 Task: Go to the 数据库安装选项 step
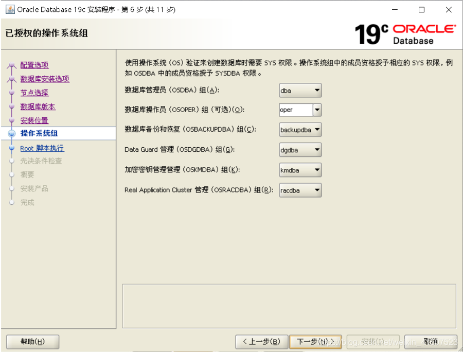(45, 79)
